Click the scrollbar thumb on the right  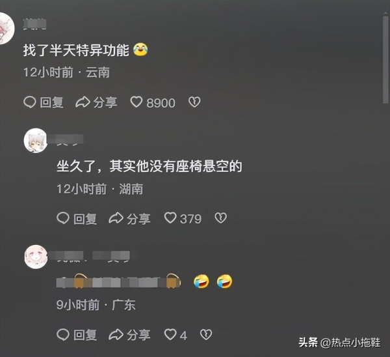(385, 59)
